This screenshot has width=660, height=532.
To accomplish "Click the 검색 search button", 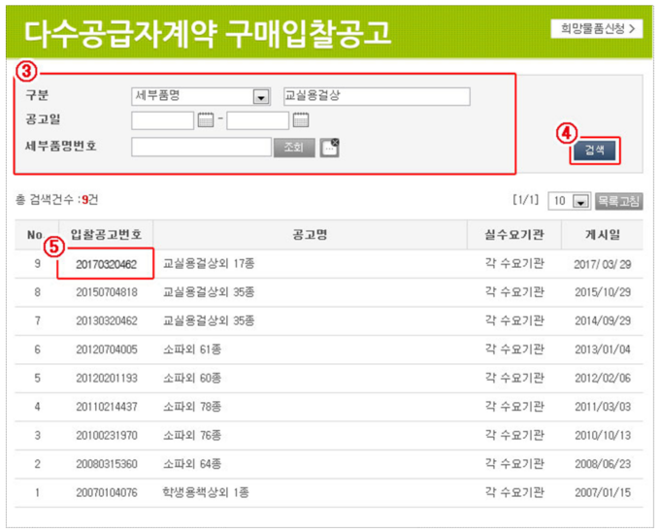I will pyautogui.click(x=594, y=150).
